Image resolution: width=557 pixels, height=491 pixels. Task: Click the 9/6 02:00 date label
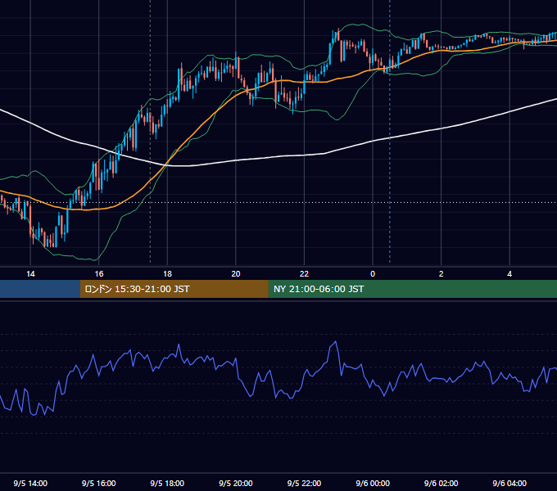tap(442, 484)
